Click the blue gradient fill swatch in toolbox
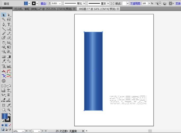The image size is (181, 133). click(4, 116)
